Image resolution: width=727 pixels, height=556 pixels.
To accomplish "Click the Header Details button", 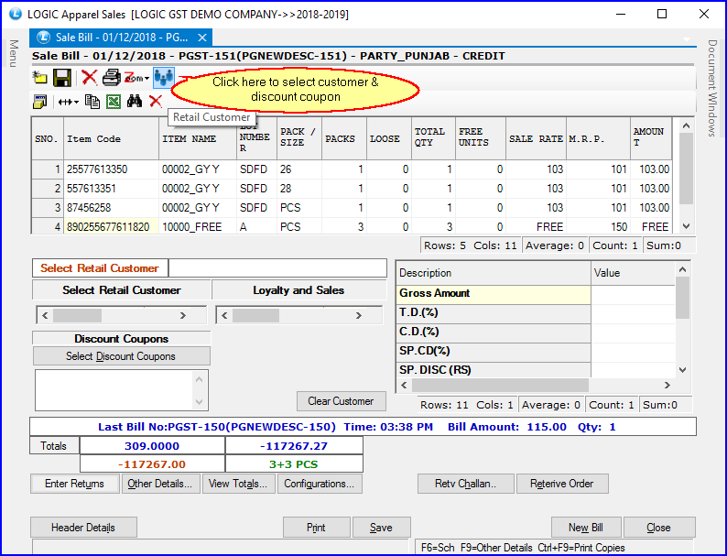I will [x=83, y=528].
